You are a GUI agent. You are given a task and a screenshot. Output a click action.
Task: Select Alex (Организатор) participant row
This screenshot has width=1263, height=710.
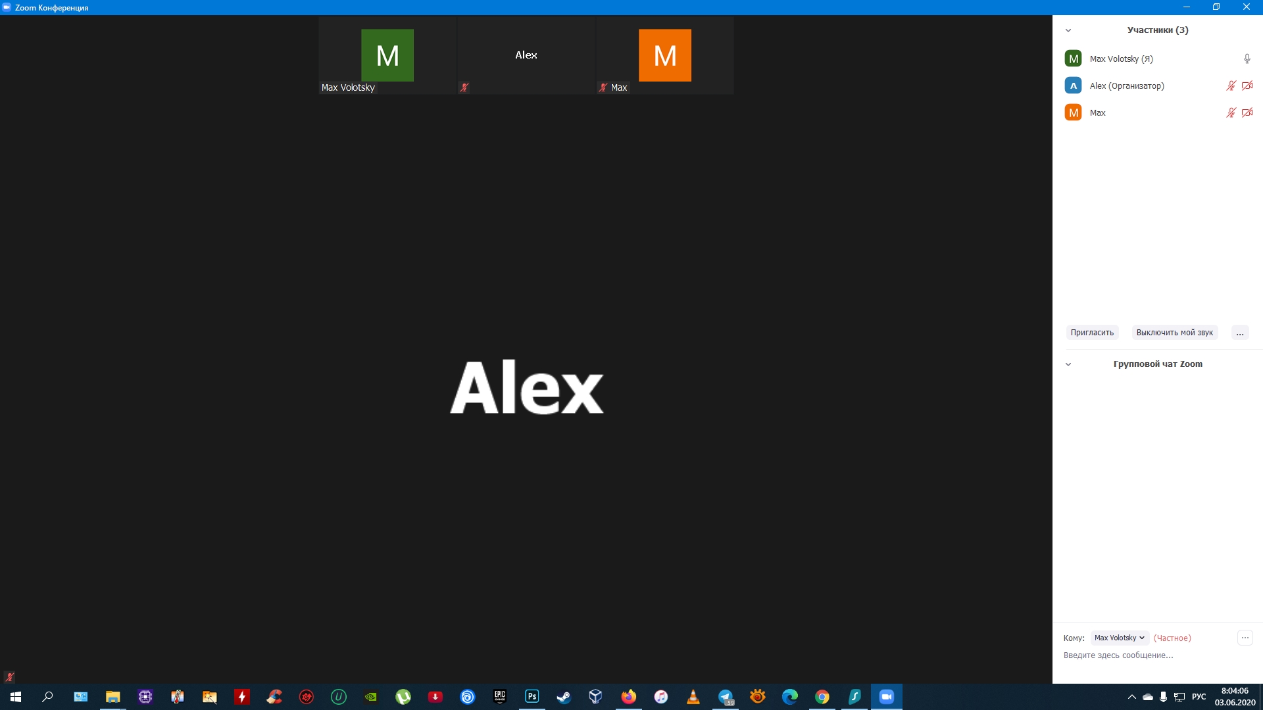coord(1158,85)
